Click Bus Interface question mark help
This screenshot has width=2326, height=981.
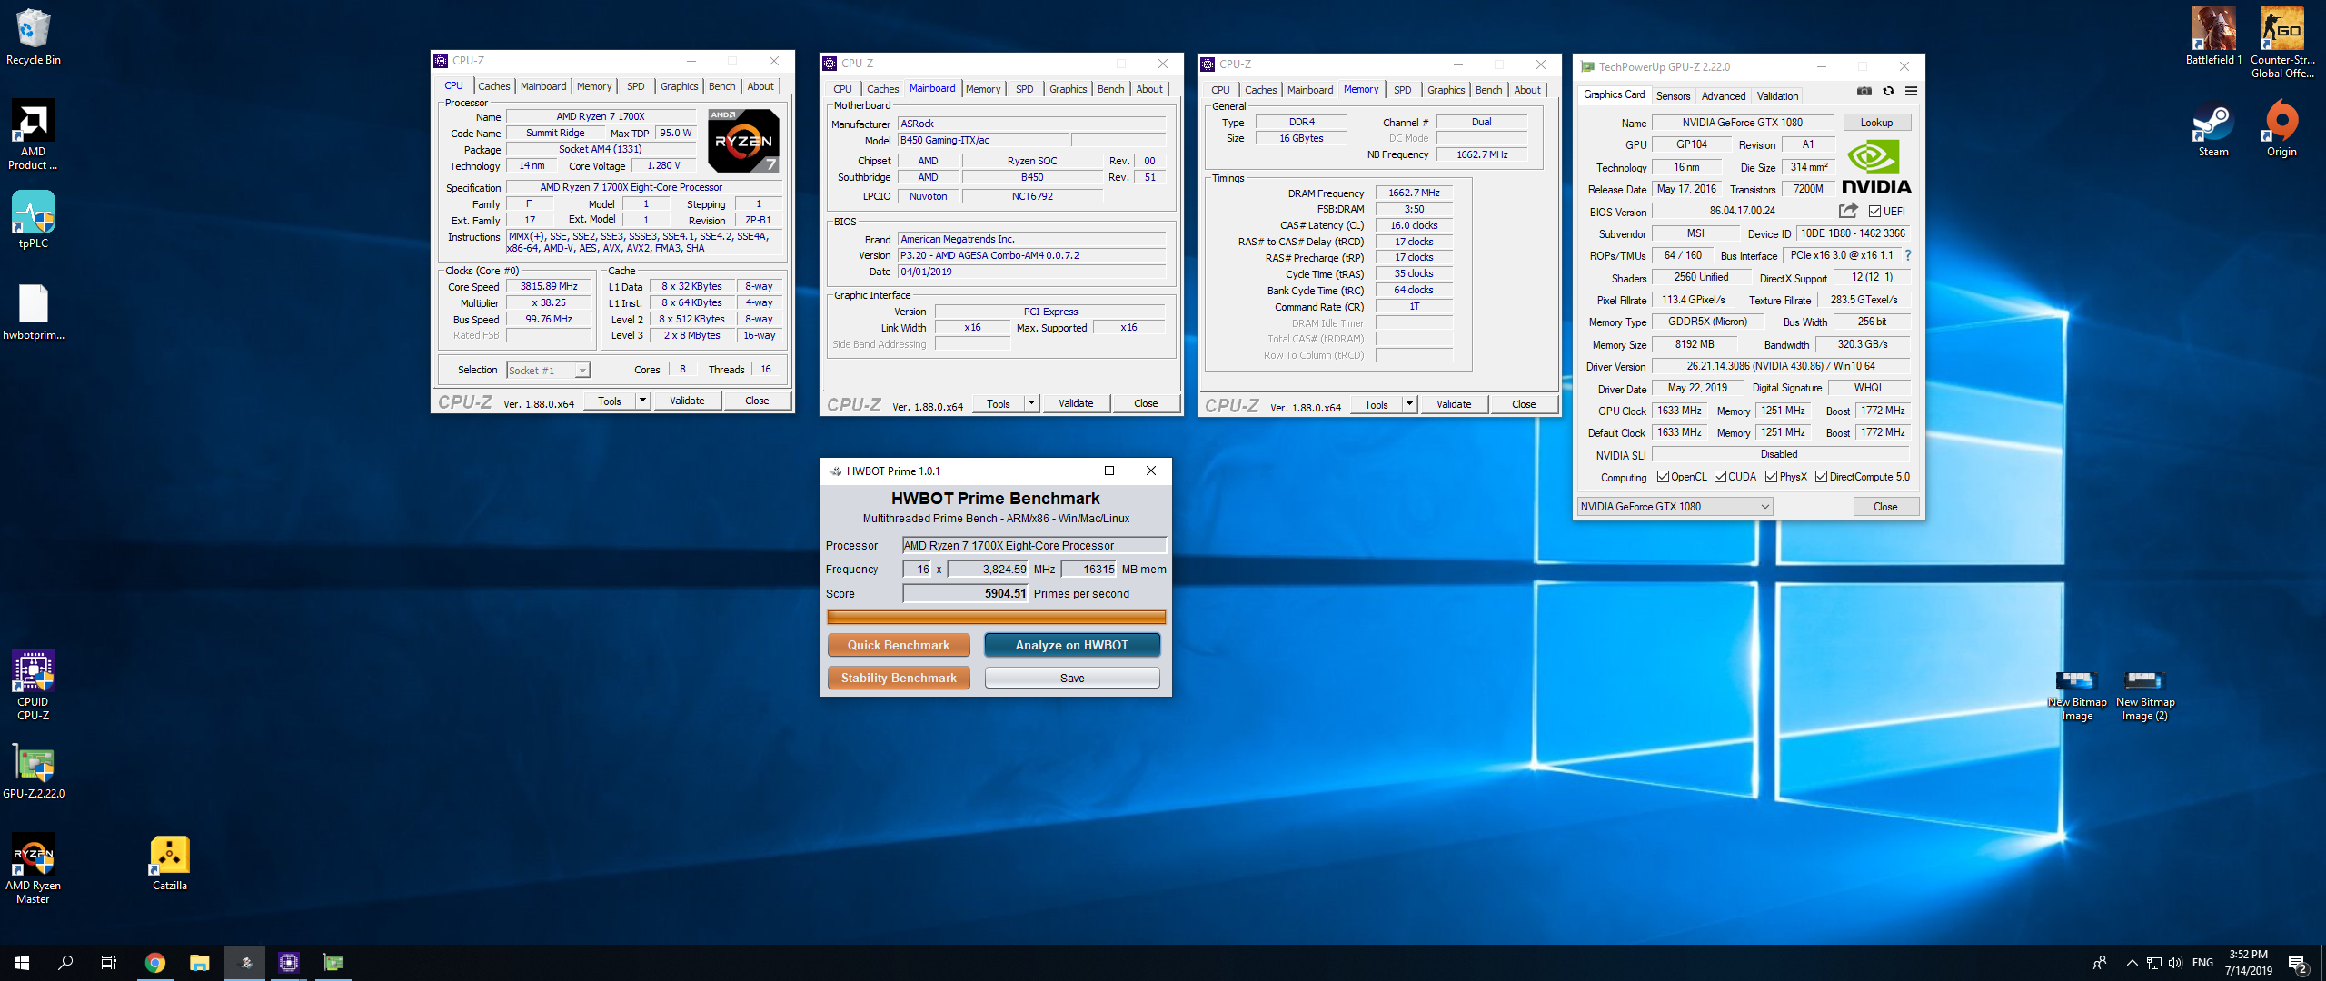point(1907,255)
